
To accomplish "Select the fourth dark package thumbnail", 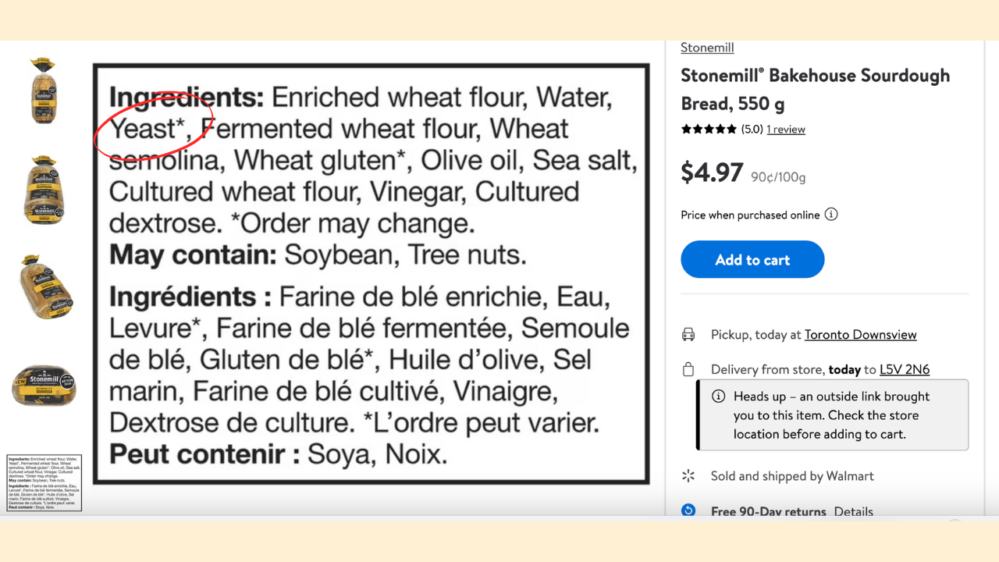I will (44, 385).
